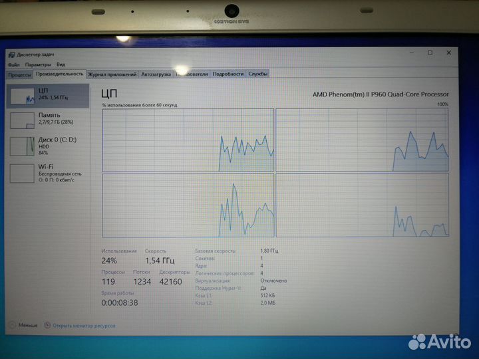Select the Wi-Fi graph thumbnail
Image resolution: width=479 pixels, height=359 pixels.
tap(22, 174)
